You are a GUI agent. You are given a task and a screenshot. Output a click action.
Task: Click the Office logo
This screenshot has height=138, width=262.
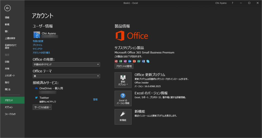pyautogui.click(x=132, y=36)
